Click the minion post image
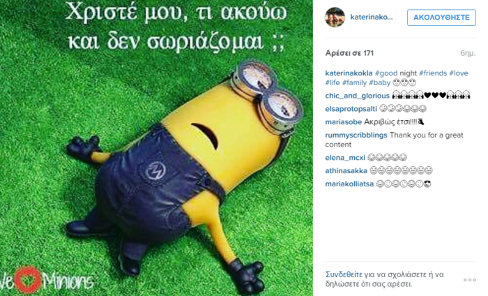Image resolution: width=488 pixels, height=296 pixels. [156, 148]
